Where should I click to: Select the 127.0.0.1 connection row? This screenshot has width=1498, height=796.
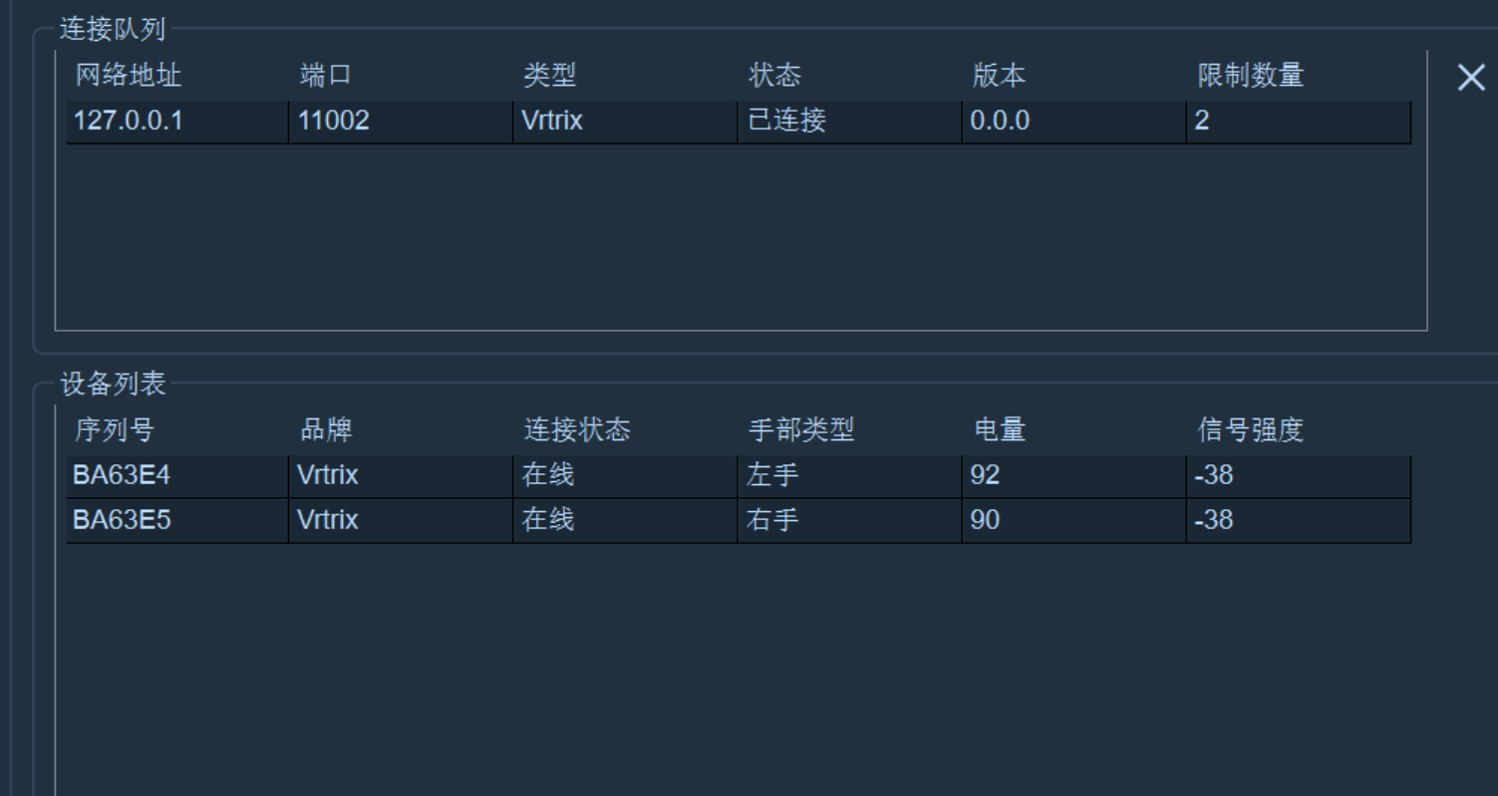coord(739,122)
